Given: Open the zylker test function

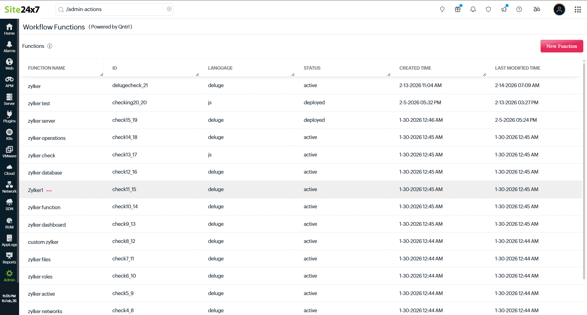Looking at the screenshot, I should coord(39,103).
